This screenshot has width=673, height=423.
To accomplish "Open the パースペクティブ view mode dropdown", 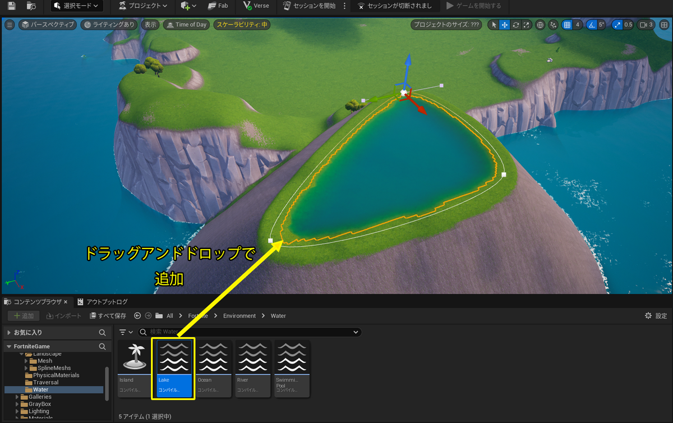I will tap(47, 25).
